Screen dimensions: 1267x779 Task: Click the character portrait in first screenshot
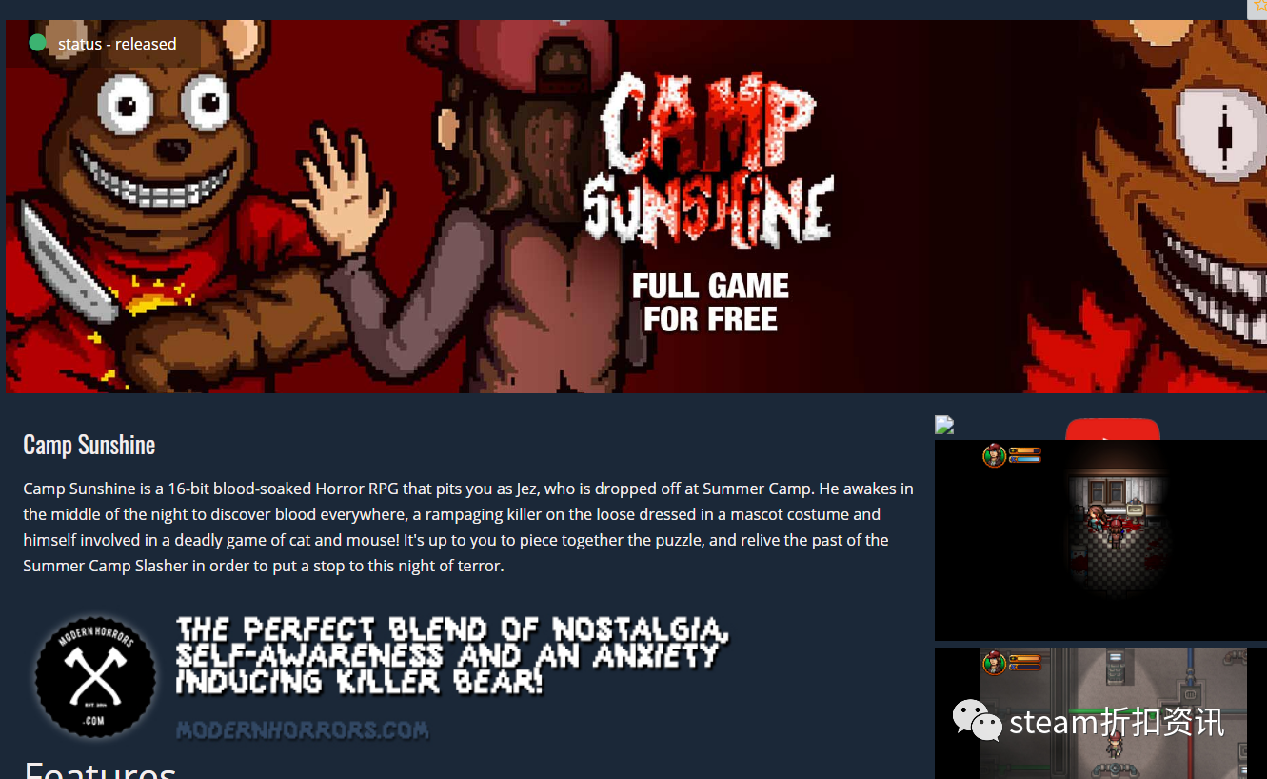click(x=995, y=456)
